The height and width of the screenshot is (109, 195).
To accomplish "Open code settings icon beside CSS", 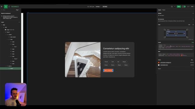I will pyautogui.click(x=193, y=25).
